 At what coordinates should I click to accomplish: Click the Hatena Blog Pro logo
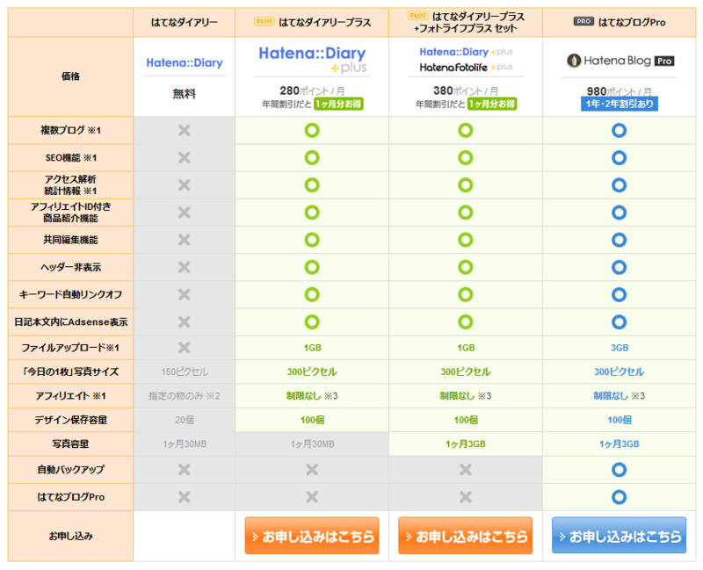[620, 61]
